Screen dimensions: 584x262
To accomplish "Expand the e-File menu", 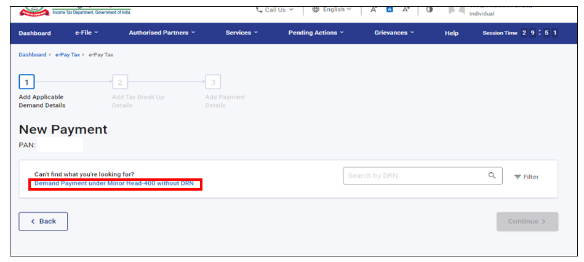I will [x=86, y=33].
